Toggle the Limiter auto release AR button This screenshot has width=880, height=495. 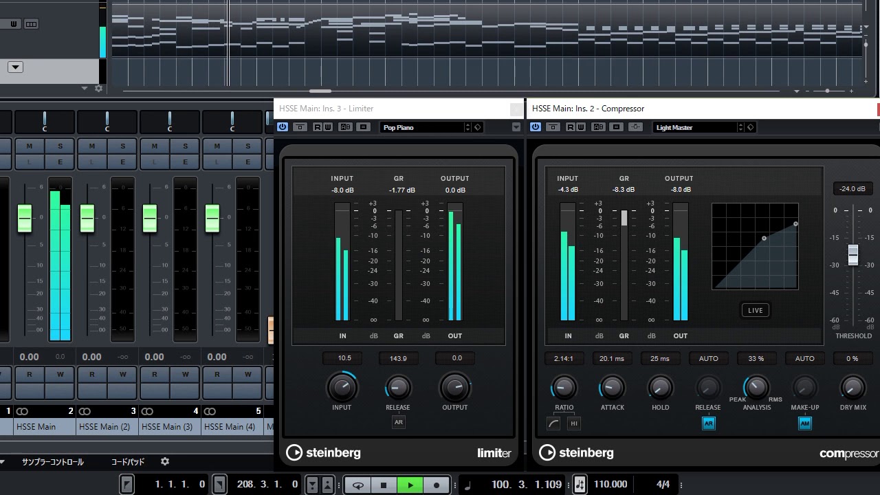coord(398,422)
